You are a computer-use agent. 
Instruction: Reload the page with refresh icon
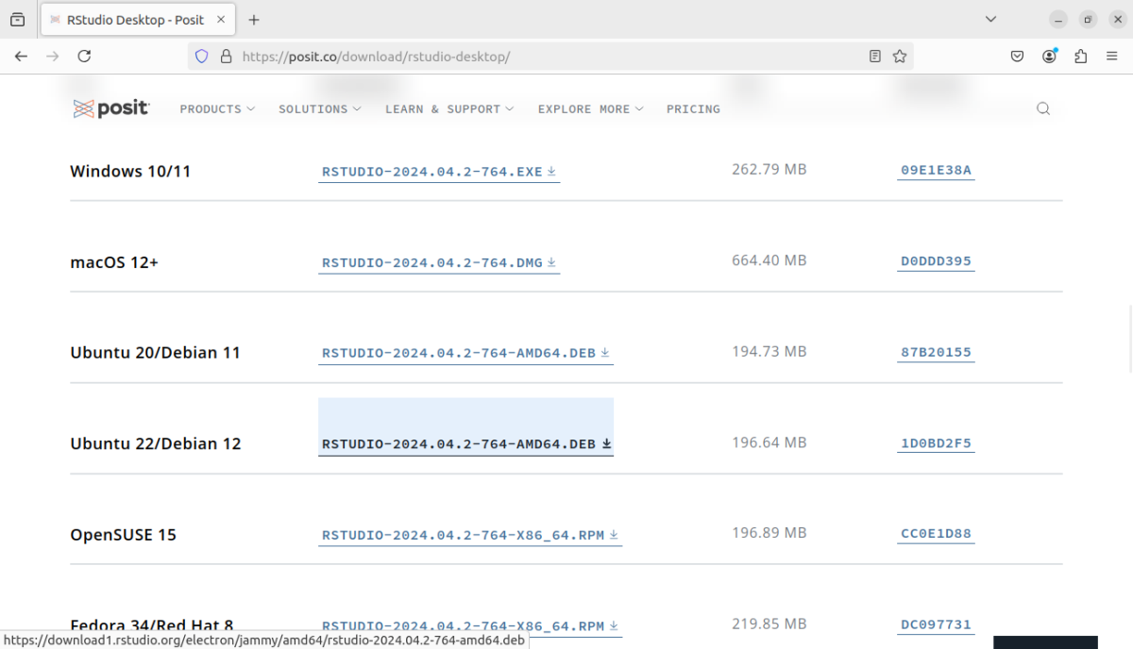(84, 57)
